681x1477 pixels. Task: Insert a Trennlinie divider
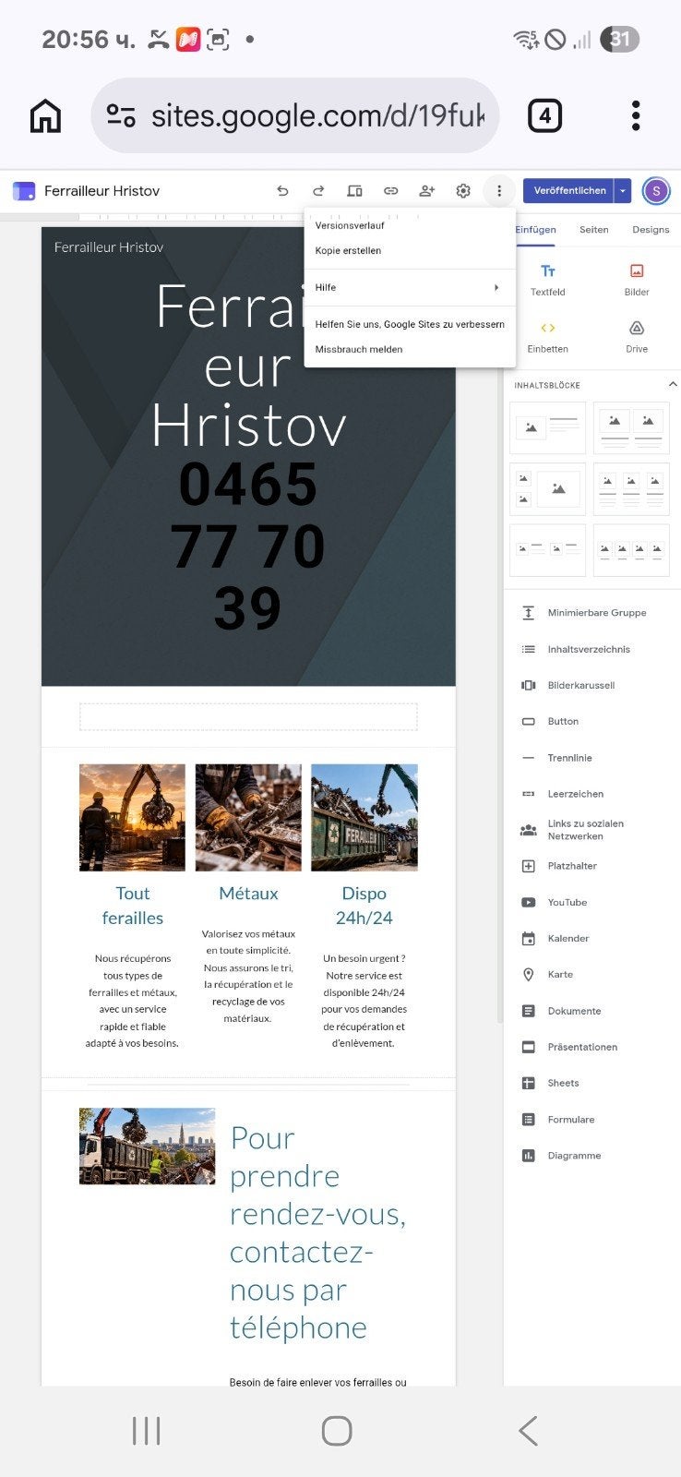click(x=592, y=758)
